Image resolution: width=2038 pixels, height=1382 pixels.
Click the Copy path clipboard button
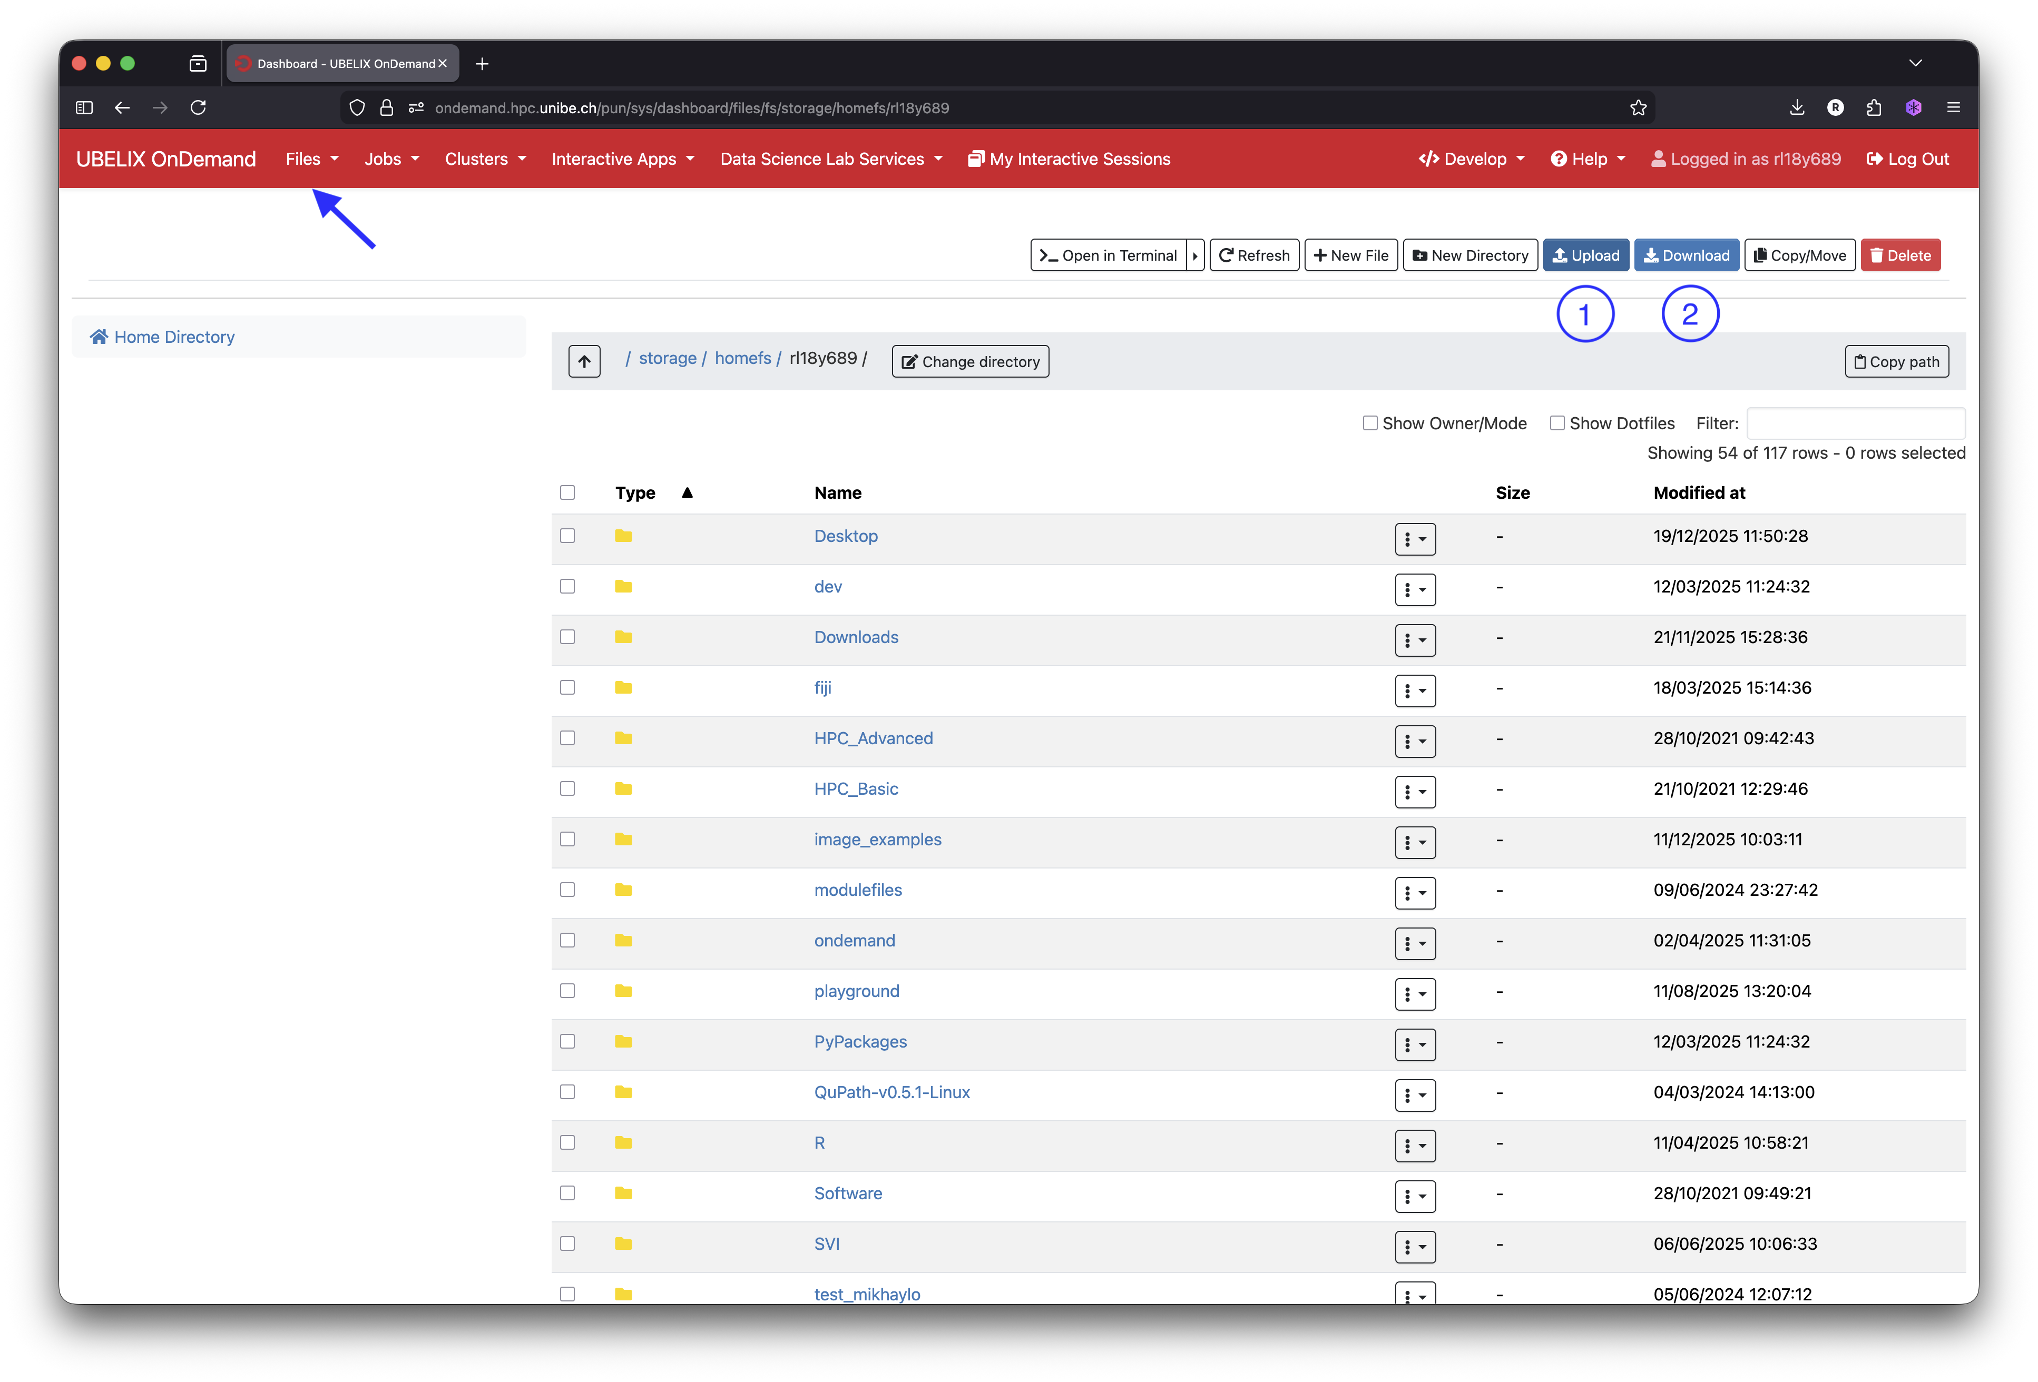1896,361
